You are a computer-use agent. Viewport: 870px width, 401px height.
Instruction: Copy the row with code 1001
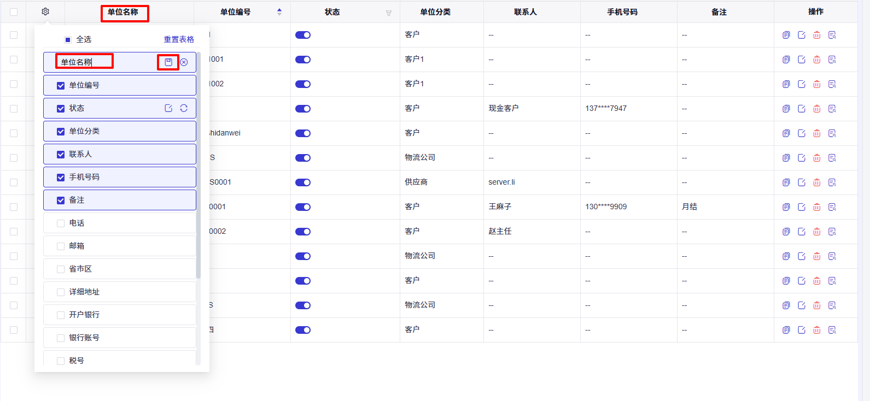click(x=786, y=60)
